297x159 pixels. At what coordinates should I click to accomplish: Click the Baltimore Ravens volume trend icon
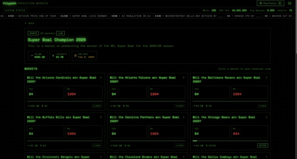pyautogui.click(x=194, y=106)
